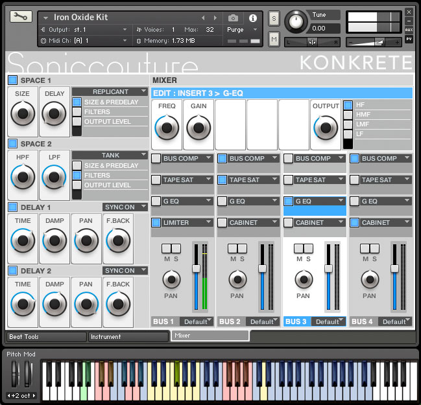421x405 pixels.
Task: Adjust the BUS 4 volume fader
Action: pos(394,268)
